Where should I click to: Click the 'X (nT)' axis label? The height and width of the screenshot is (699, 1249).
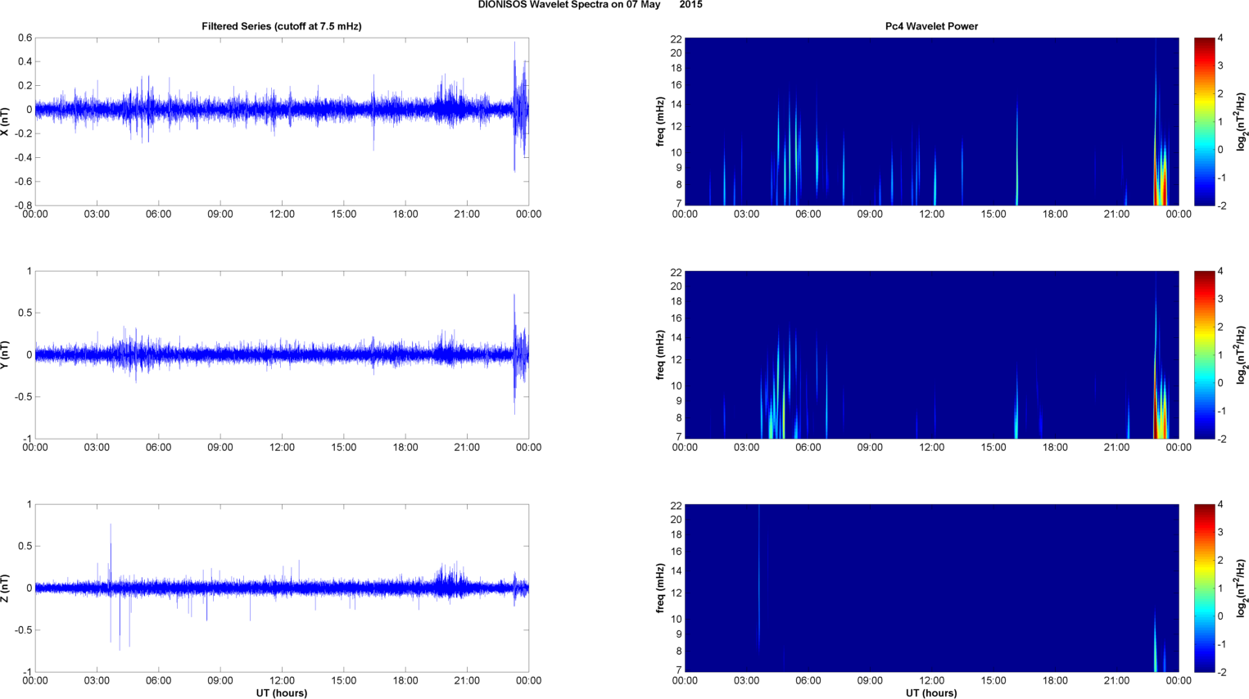tap(5, 121)
